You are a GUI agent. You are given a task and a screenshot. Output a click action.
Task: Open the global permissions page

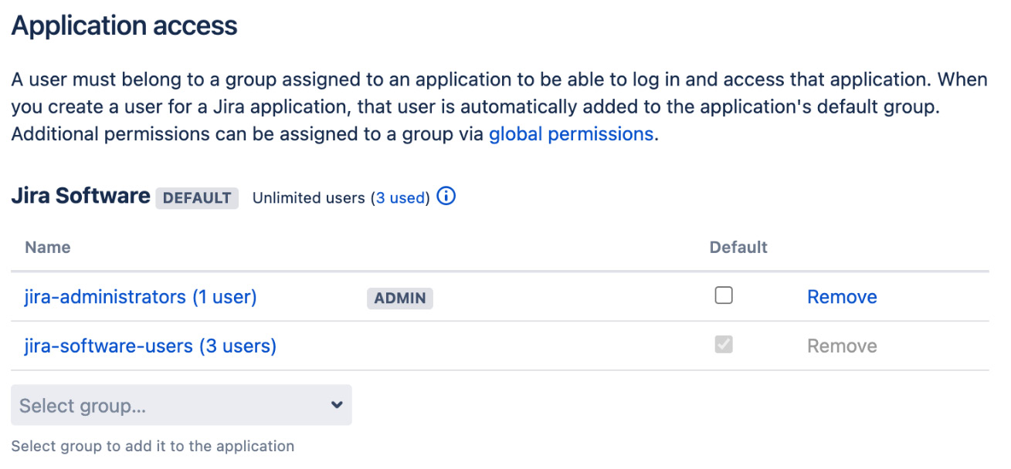coord(571,133)
